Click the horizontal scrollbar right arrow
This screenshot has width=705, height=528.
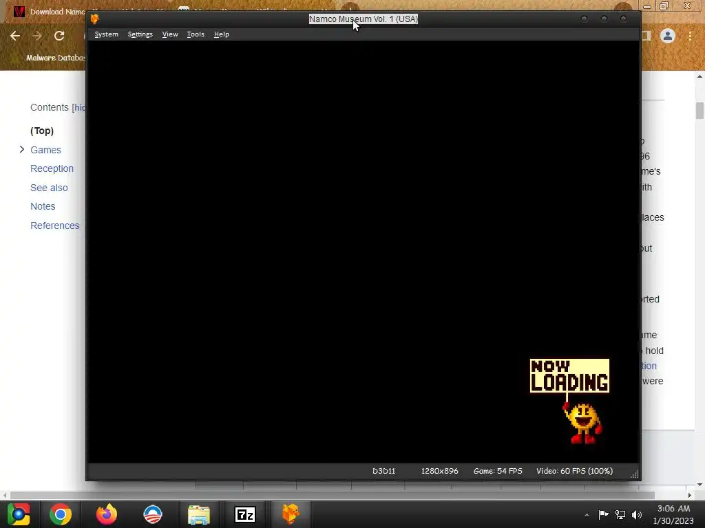[x=690, y=495]
